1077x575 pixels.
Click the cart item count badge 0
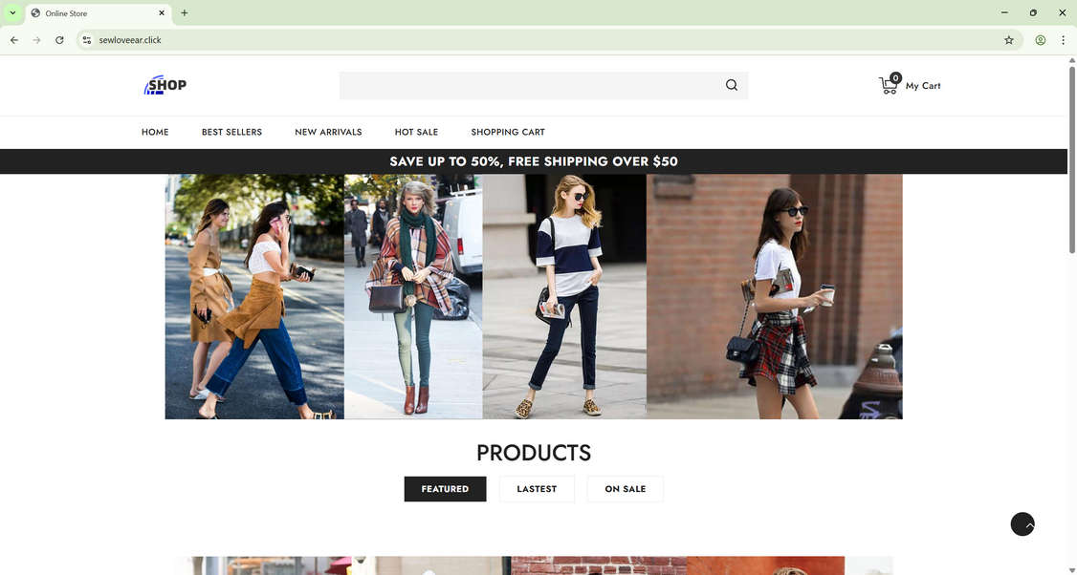point(895,77)
